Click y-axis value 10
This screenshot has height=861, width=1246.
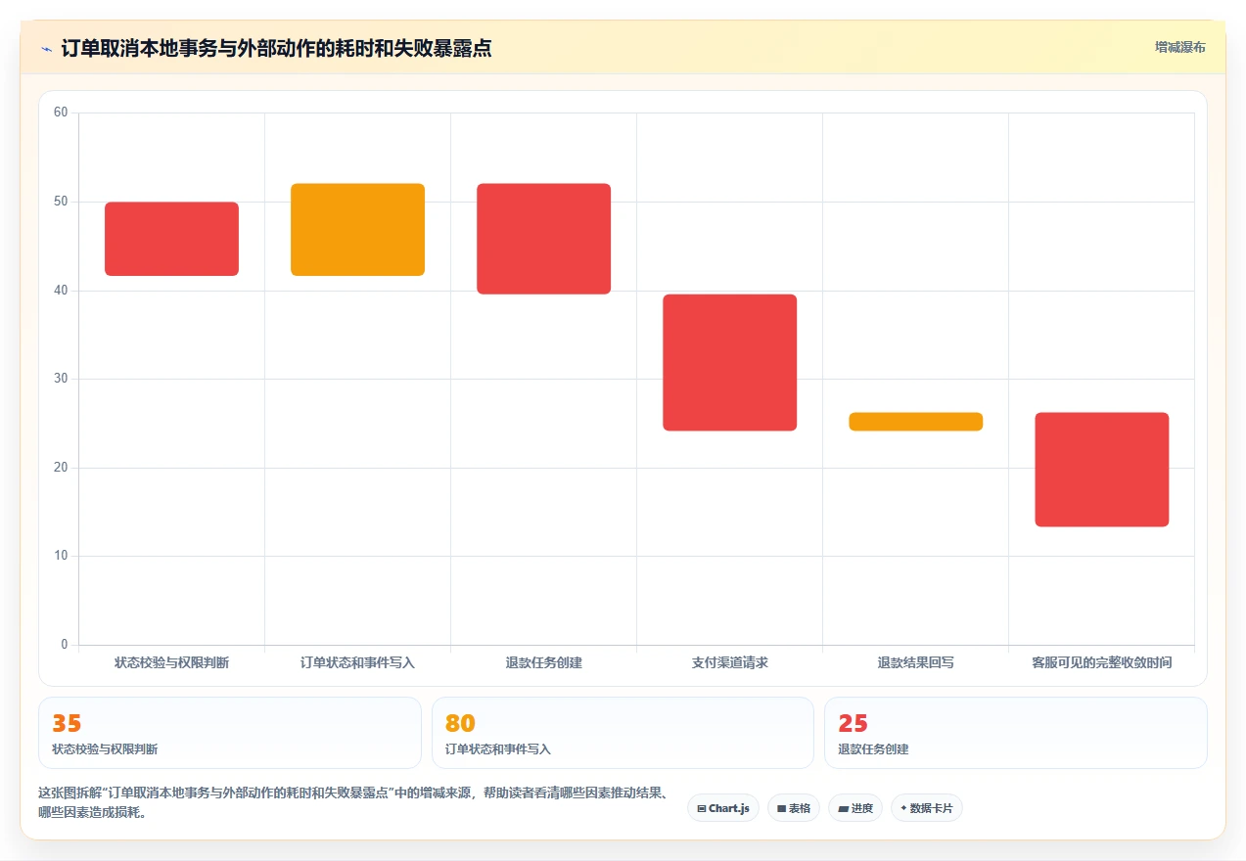pos(61,556)
